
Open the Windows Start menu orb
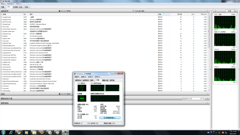point(3,132)
